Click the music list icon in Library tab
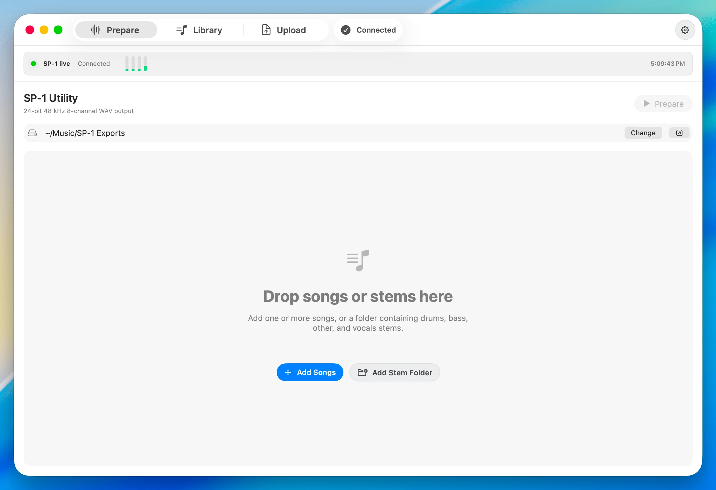The width and height of the screenshot is (716, 490). 181,30
